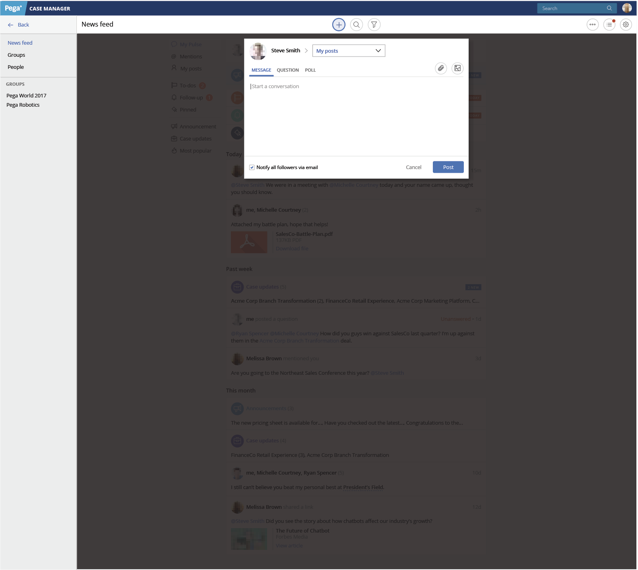Click the create new post plus icon
Viewport: 638px width, 570px height.
(x=339, y=25)
